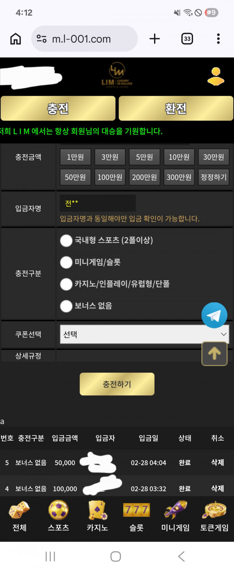Click the 입금자명 input field
This screenshot has width=234, height=573.
[97, 203]
